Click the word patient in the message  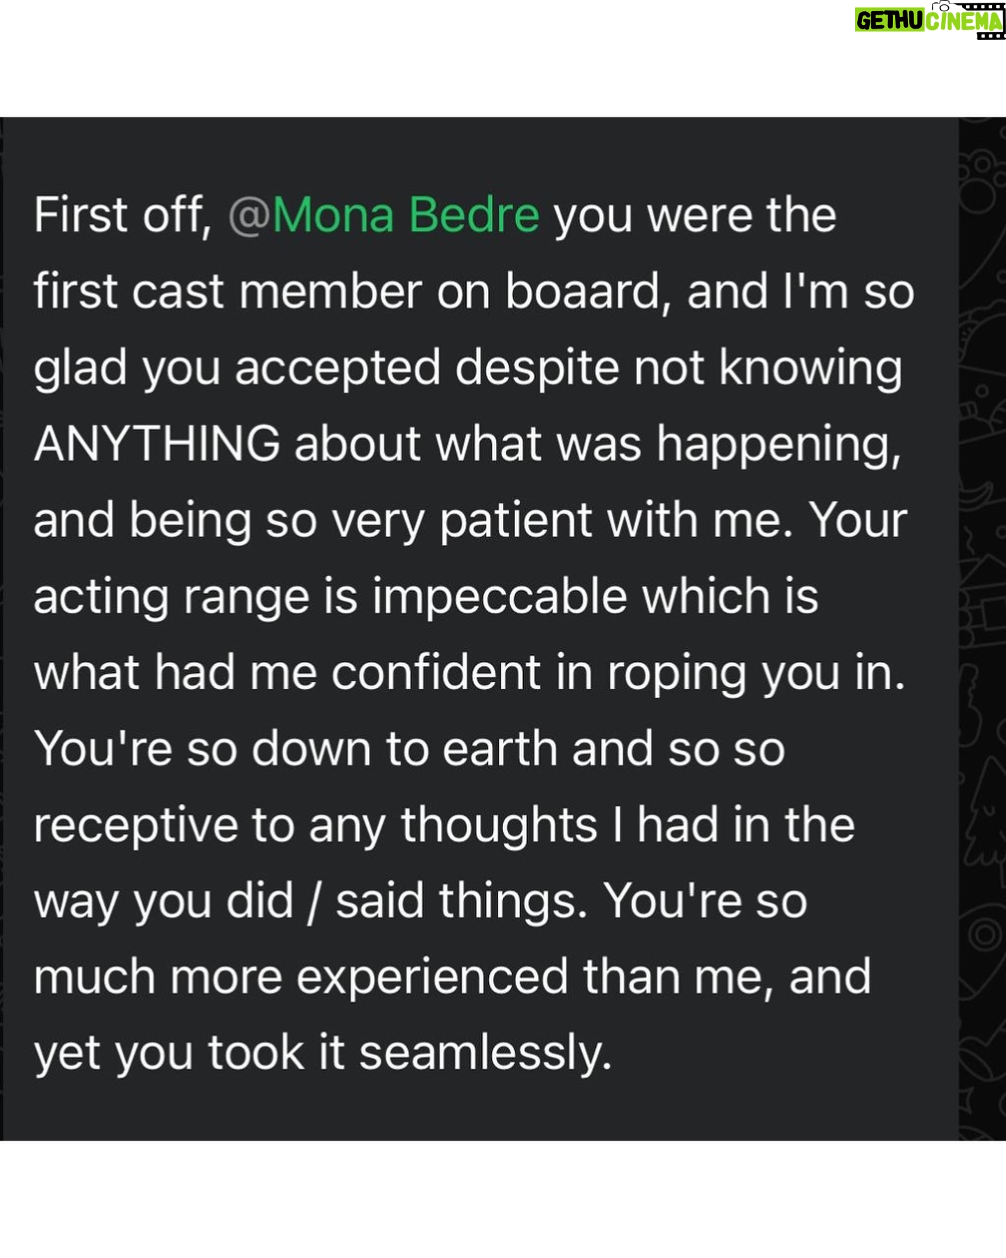516,521
